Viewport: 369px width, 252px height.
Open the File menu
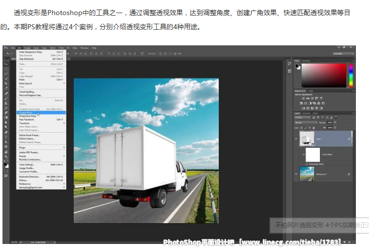[13, 48]
